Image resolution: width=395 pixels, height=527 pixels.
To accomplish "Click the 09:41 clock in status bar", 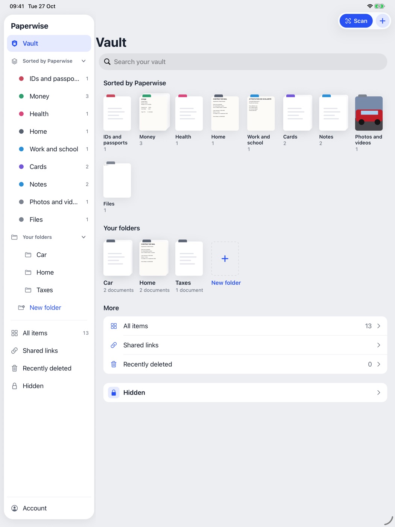I will point(17,6).
